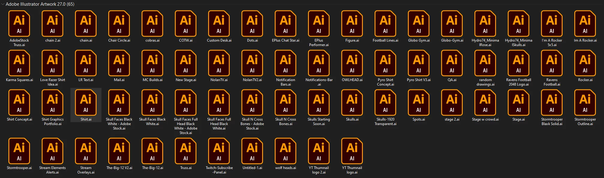Select Love Razer Shirt Idea.ai icon
The height and width of the screenshot is (178, 604).
pyautogui.click(x=52, y=63)
